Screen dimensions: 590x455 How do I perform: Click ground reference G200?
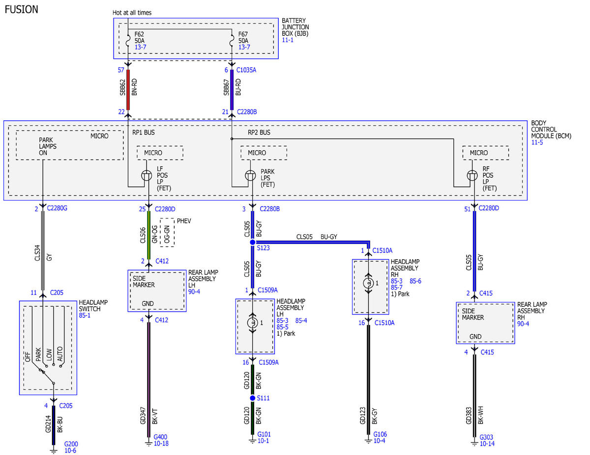click(71, 444)
